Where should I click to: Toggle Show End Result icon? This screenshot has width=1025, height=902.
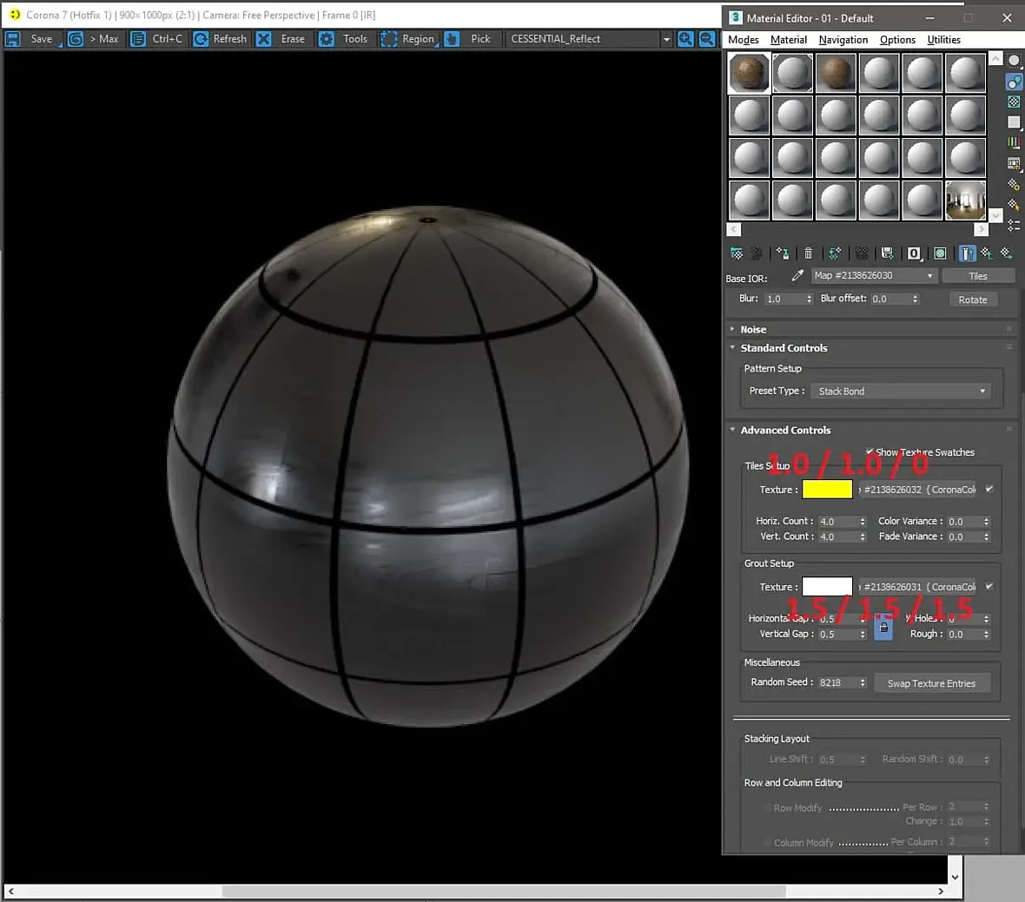[967, 253]
